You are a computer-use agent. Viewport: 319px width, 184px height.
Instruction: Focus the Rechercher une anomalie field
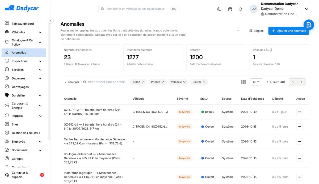(x=105, y=82)
